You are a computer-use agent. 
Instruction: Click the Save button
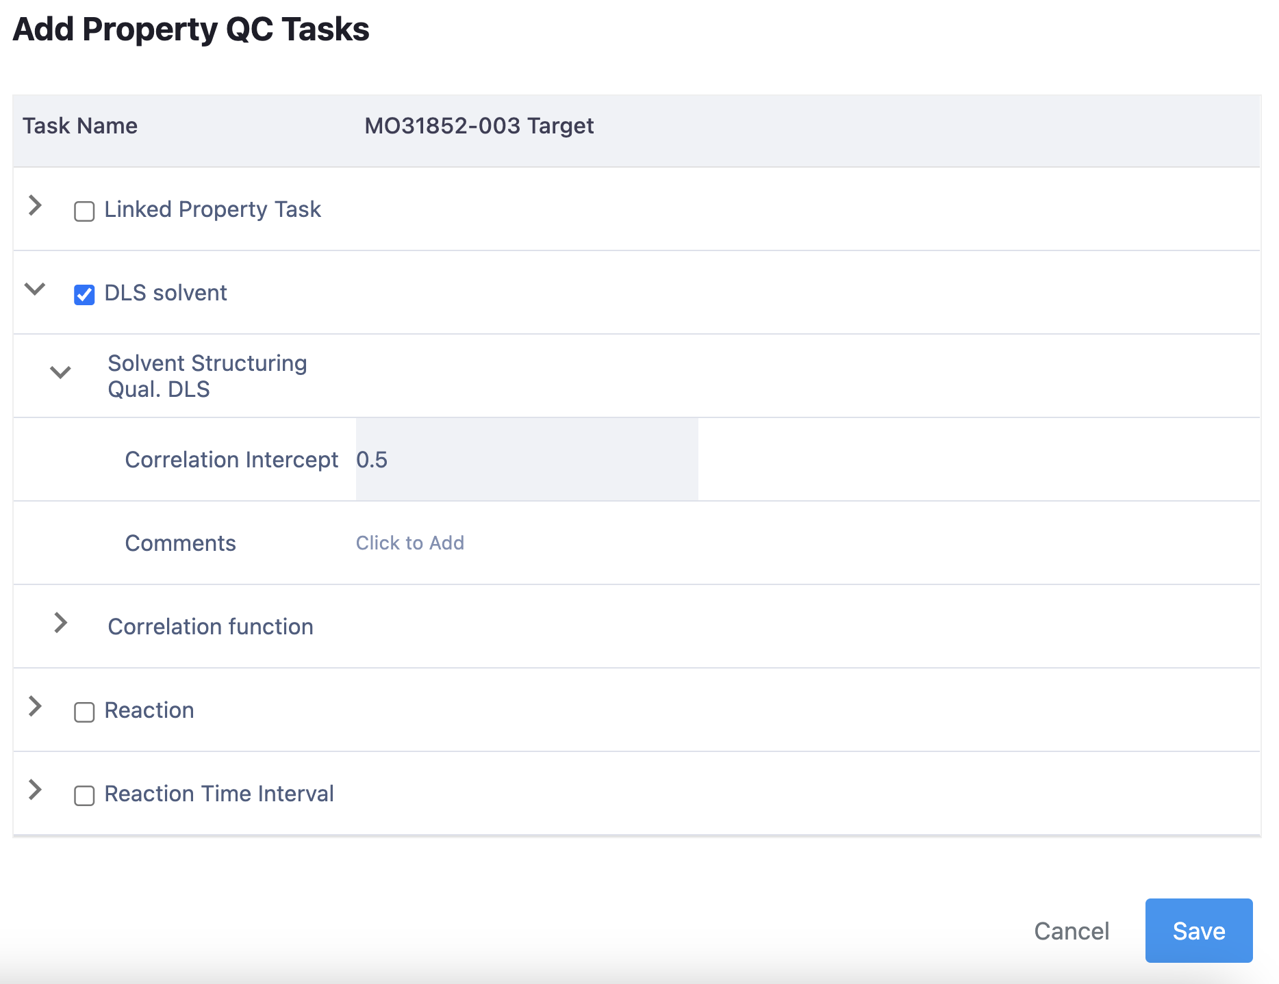(1198, 931)
